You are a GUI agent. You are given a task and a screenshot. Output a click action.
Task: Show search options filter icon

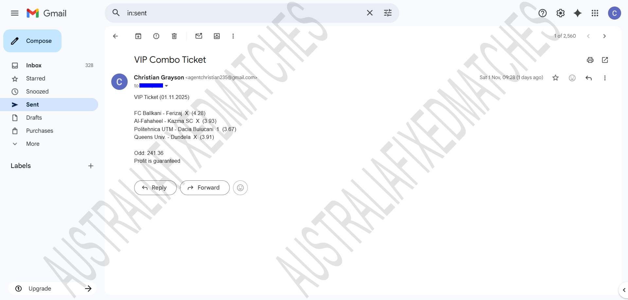click(388, 13)
